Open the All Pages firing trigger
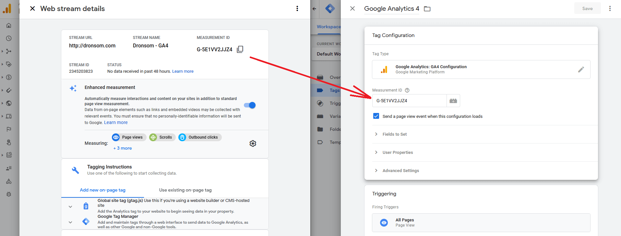This screenshot has width=621, height=236. click(481, 222)
